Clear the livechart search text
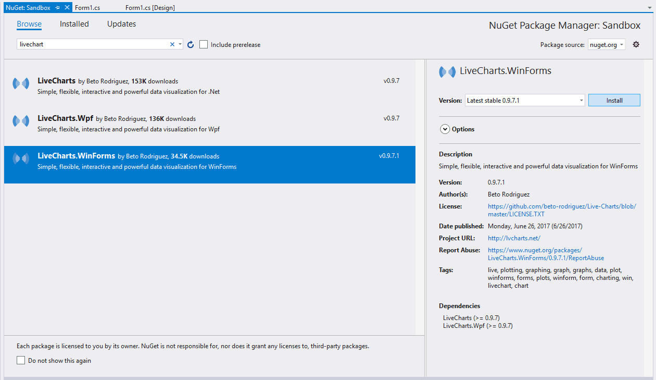The width and height of the screenshot is (656, 380). tap(172, 44)
